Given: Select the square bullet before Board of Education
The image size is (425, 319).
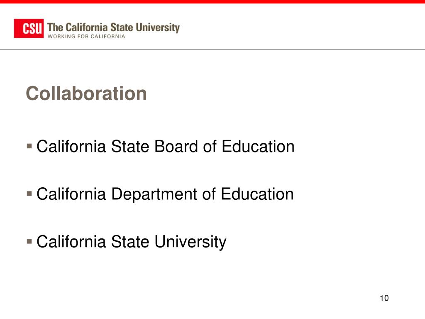Looking at the screenshot, I should tap(29, 147).
